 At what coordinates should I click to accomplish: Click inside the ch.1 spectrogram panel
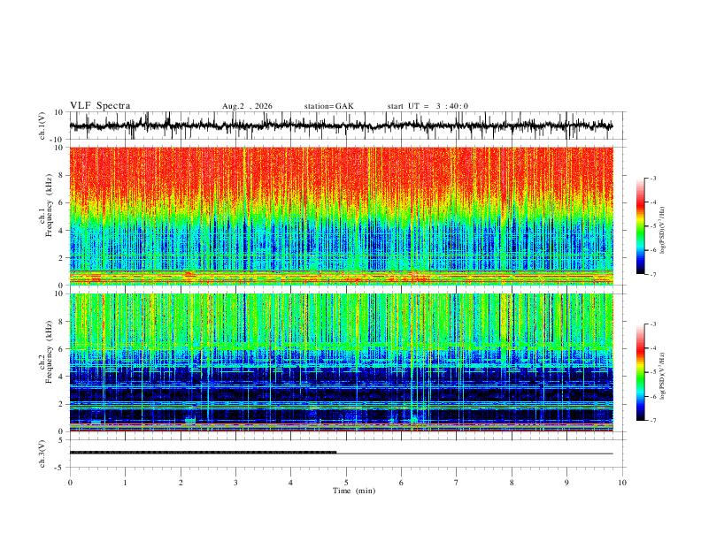click(x=341, y=216)
